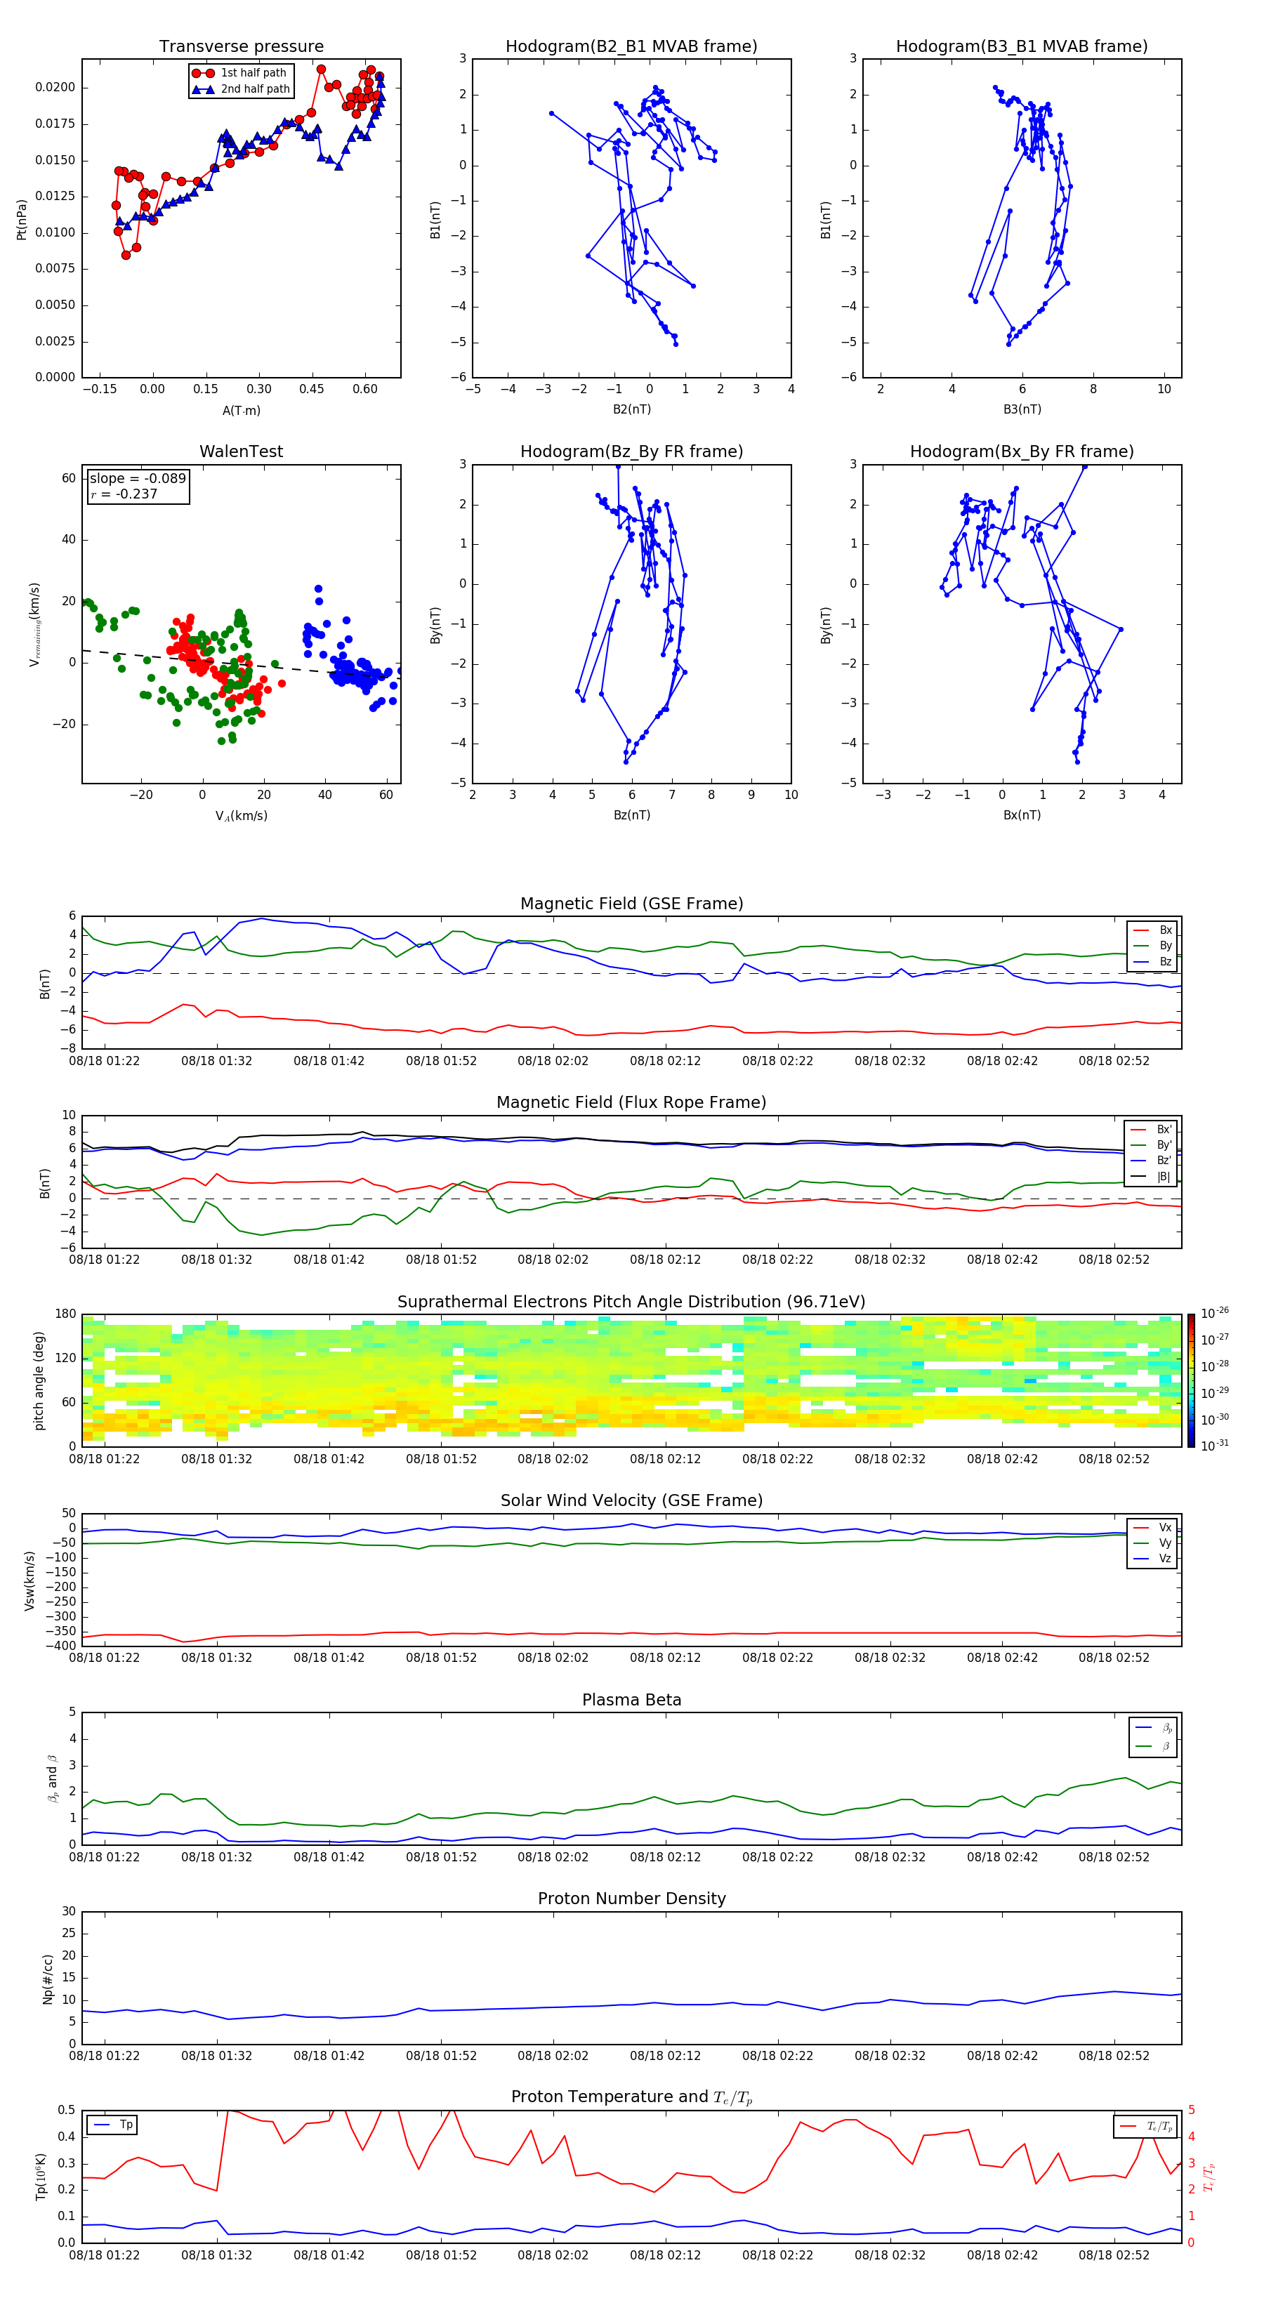Click the pitch angle color bar
This screenshot has width=1264, height=2317.
[1191, 1380]
